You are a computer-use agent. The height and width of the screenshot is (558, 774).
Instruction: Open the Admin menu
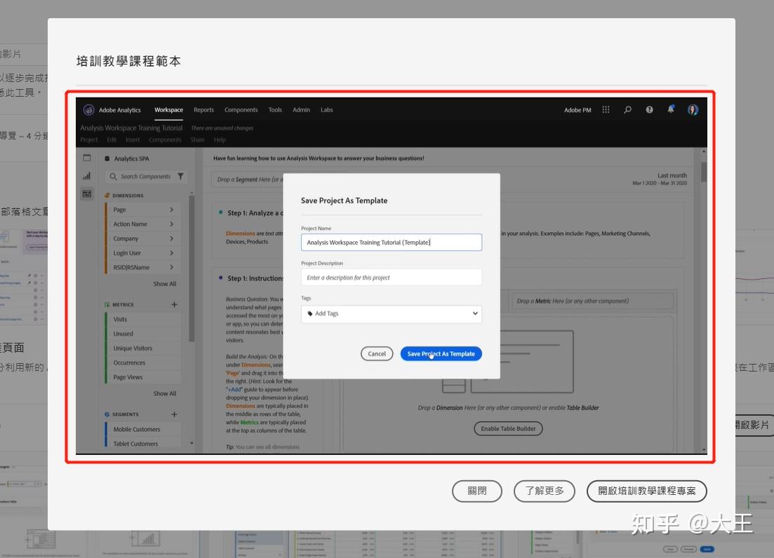(300, 109)
